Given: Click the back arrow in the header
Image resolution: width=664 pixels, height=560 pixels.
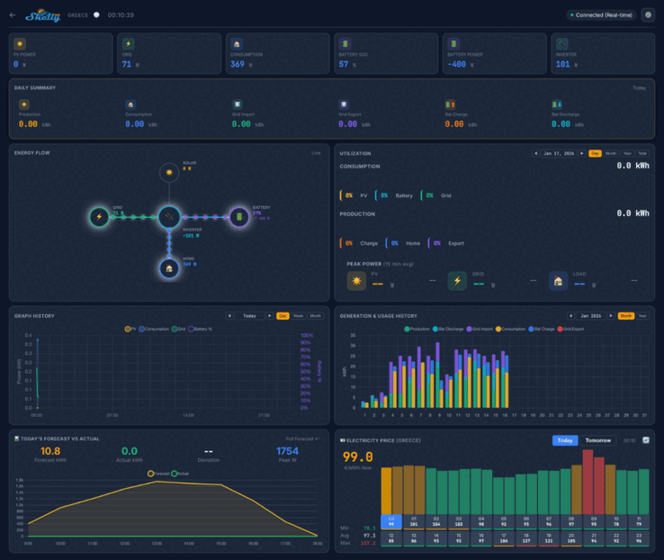Looking at the screenshot, I should tap(13, 15).
